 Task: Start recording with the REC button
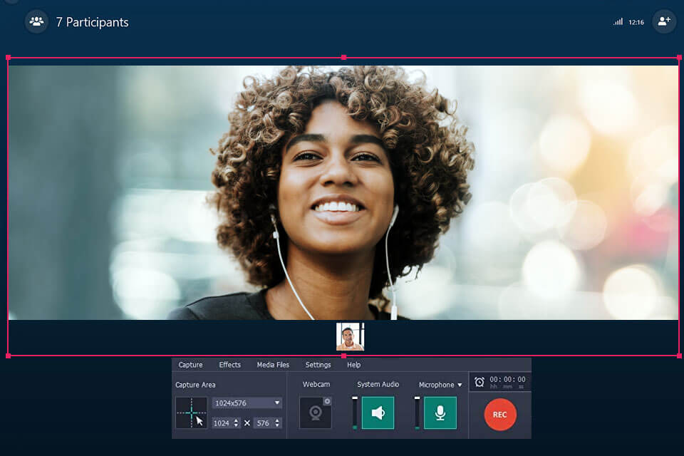click(500, 415)
